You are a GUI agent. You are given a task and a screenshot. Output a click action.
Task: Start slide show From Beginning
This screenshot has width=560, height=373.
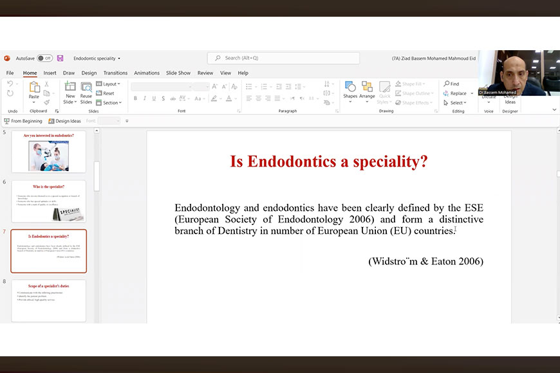[x=23, y=121]
